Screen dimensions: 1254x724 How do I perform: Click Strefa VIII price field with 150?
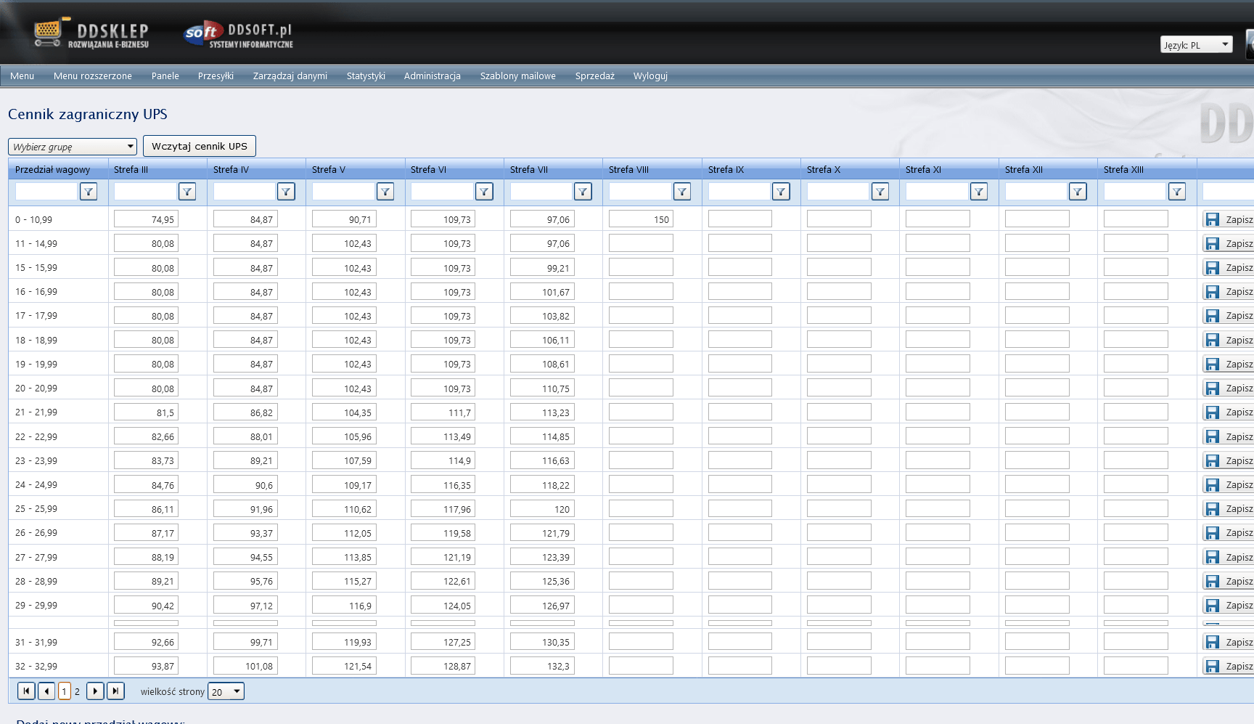(641, 219)
